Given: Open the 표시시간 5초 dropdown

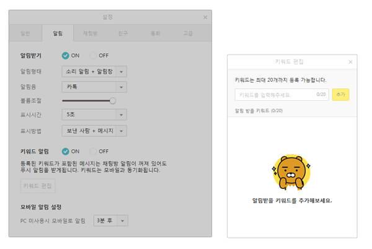Looking at the screenshot, I should point(94,115).
